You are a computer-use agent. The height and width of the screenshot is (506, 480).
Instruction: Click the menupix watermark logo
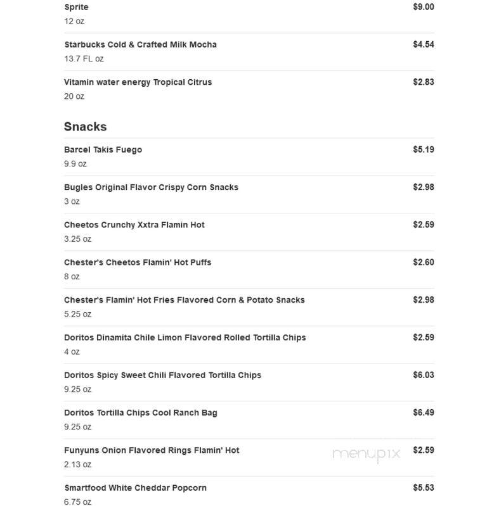click(x=366, y=454)
